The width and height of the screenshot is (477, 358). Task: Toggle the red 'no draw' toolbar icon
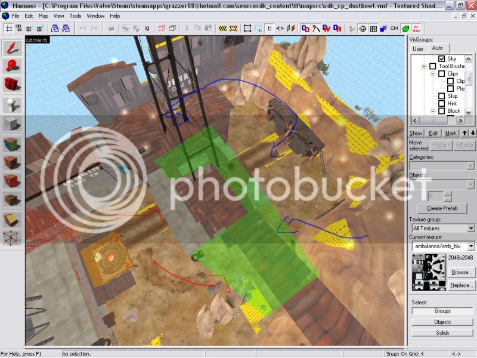coord(416,29)
